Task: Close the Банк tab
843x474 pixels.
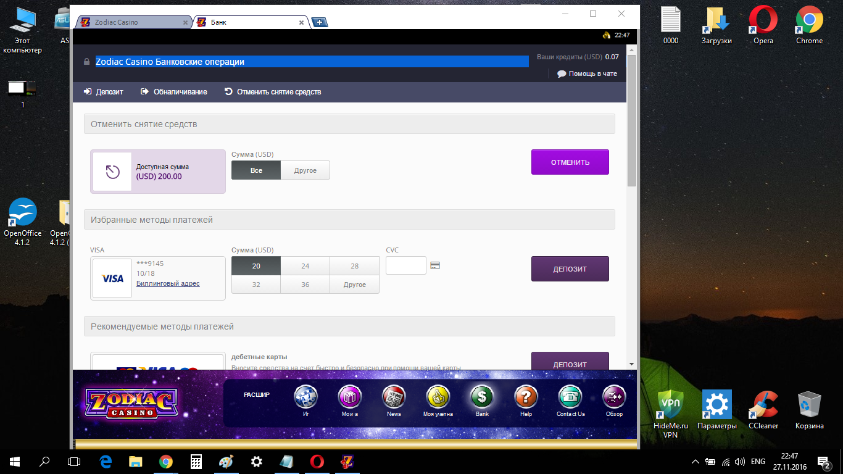Action: coord(301,22)
